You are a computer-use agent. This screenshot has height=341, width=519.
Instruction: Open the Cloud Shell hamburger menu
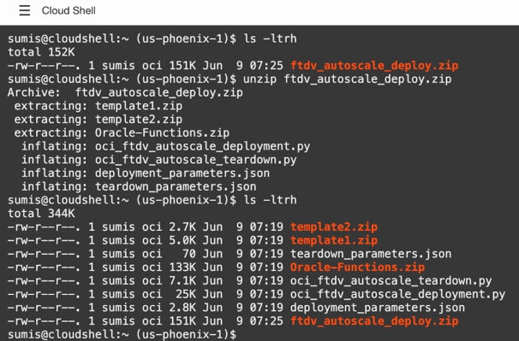click(x=25, y=10)
